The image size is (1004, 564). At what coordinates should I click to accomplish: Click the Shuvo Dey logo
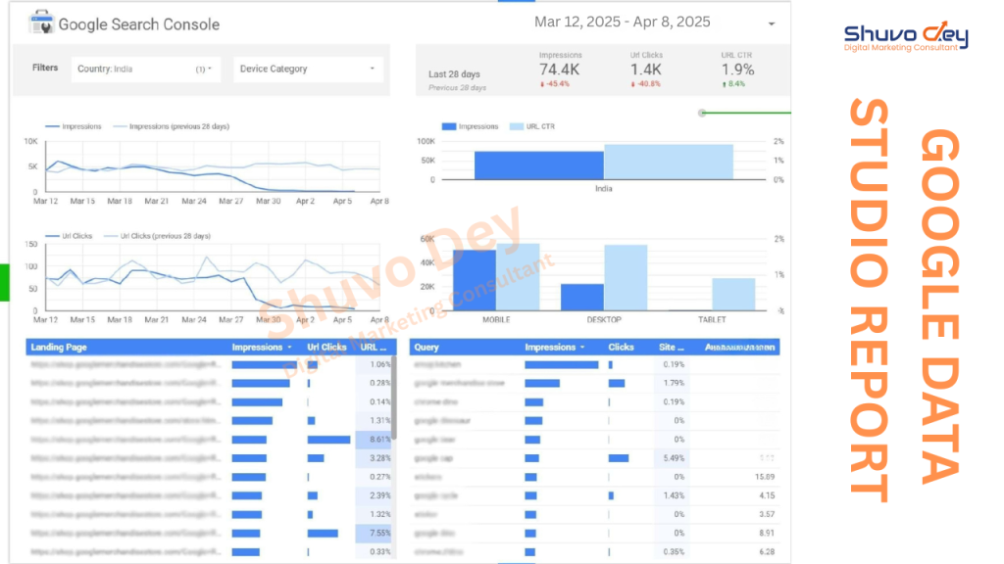click(905, 36)
